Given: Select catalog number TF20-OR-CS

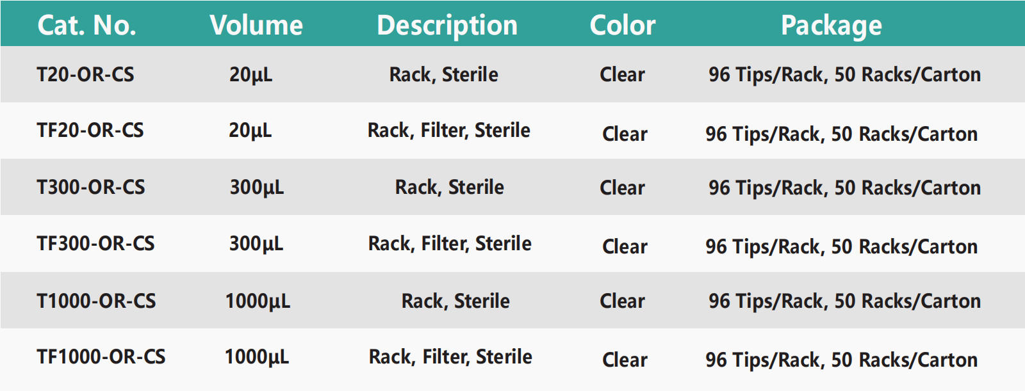Looking at the screenshot, I should click(x=90, y=131).
